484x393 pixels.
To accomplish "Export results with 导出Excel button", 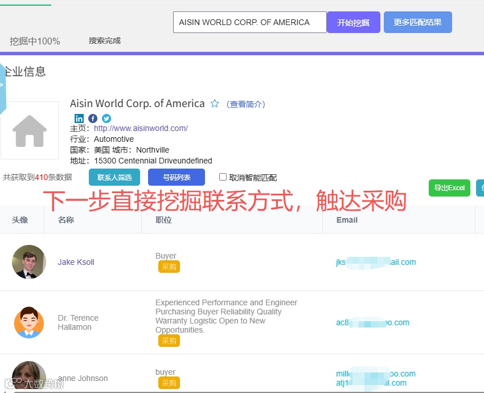I will tap(449, 188).
